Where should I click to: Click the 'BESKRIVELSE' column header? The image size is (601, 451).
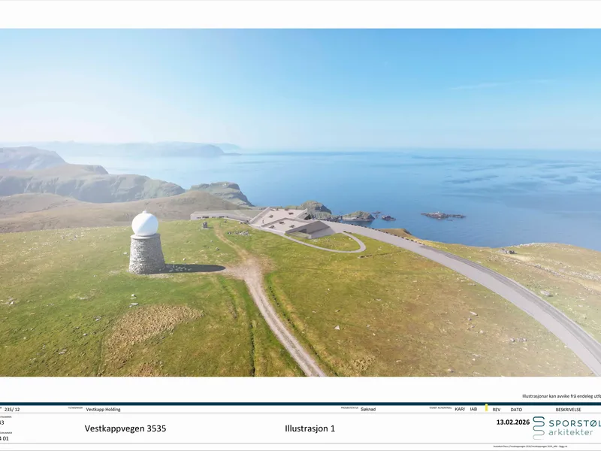click(x=568, y=410)
